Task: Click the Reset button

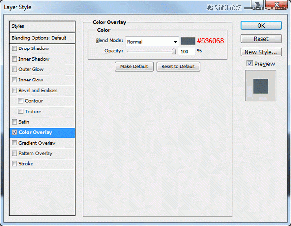Action: click(x=261, y=39)
